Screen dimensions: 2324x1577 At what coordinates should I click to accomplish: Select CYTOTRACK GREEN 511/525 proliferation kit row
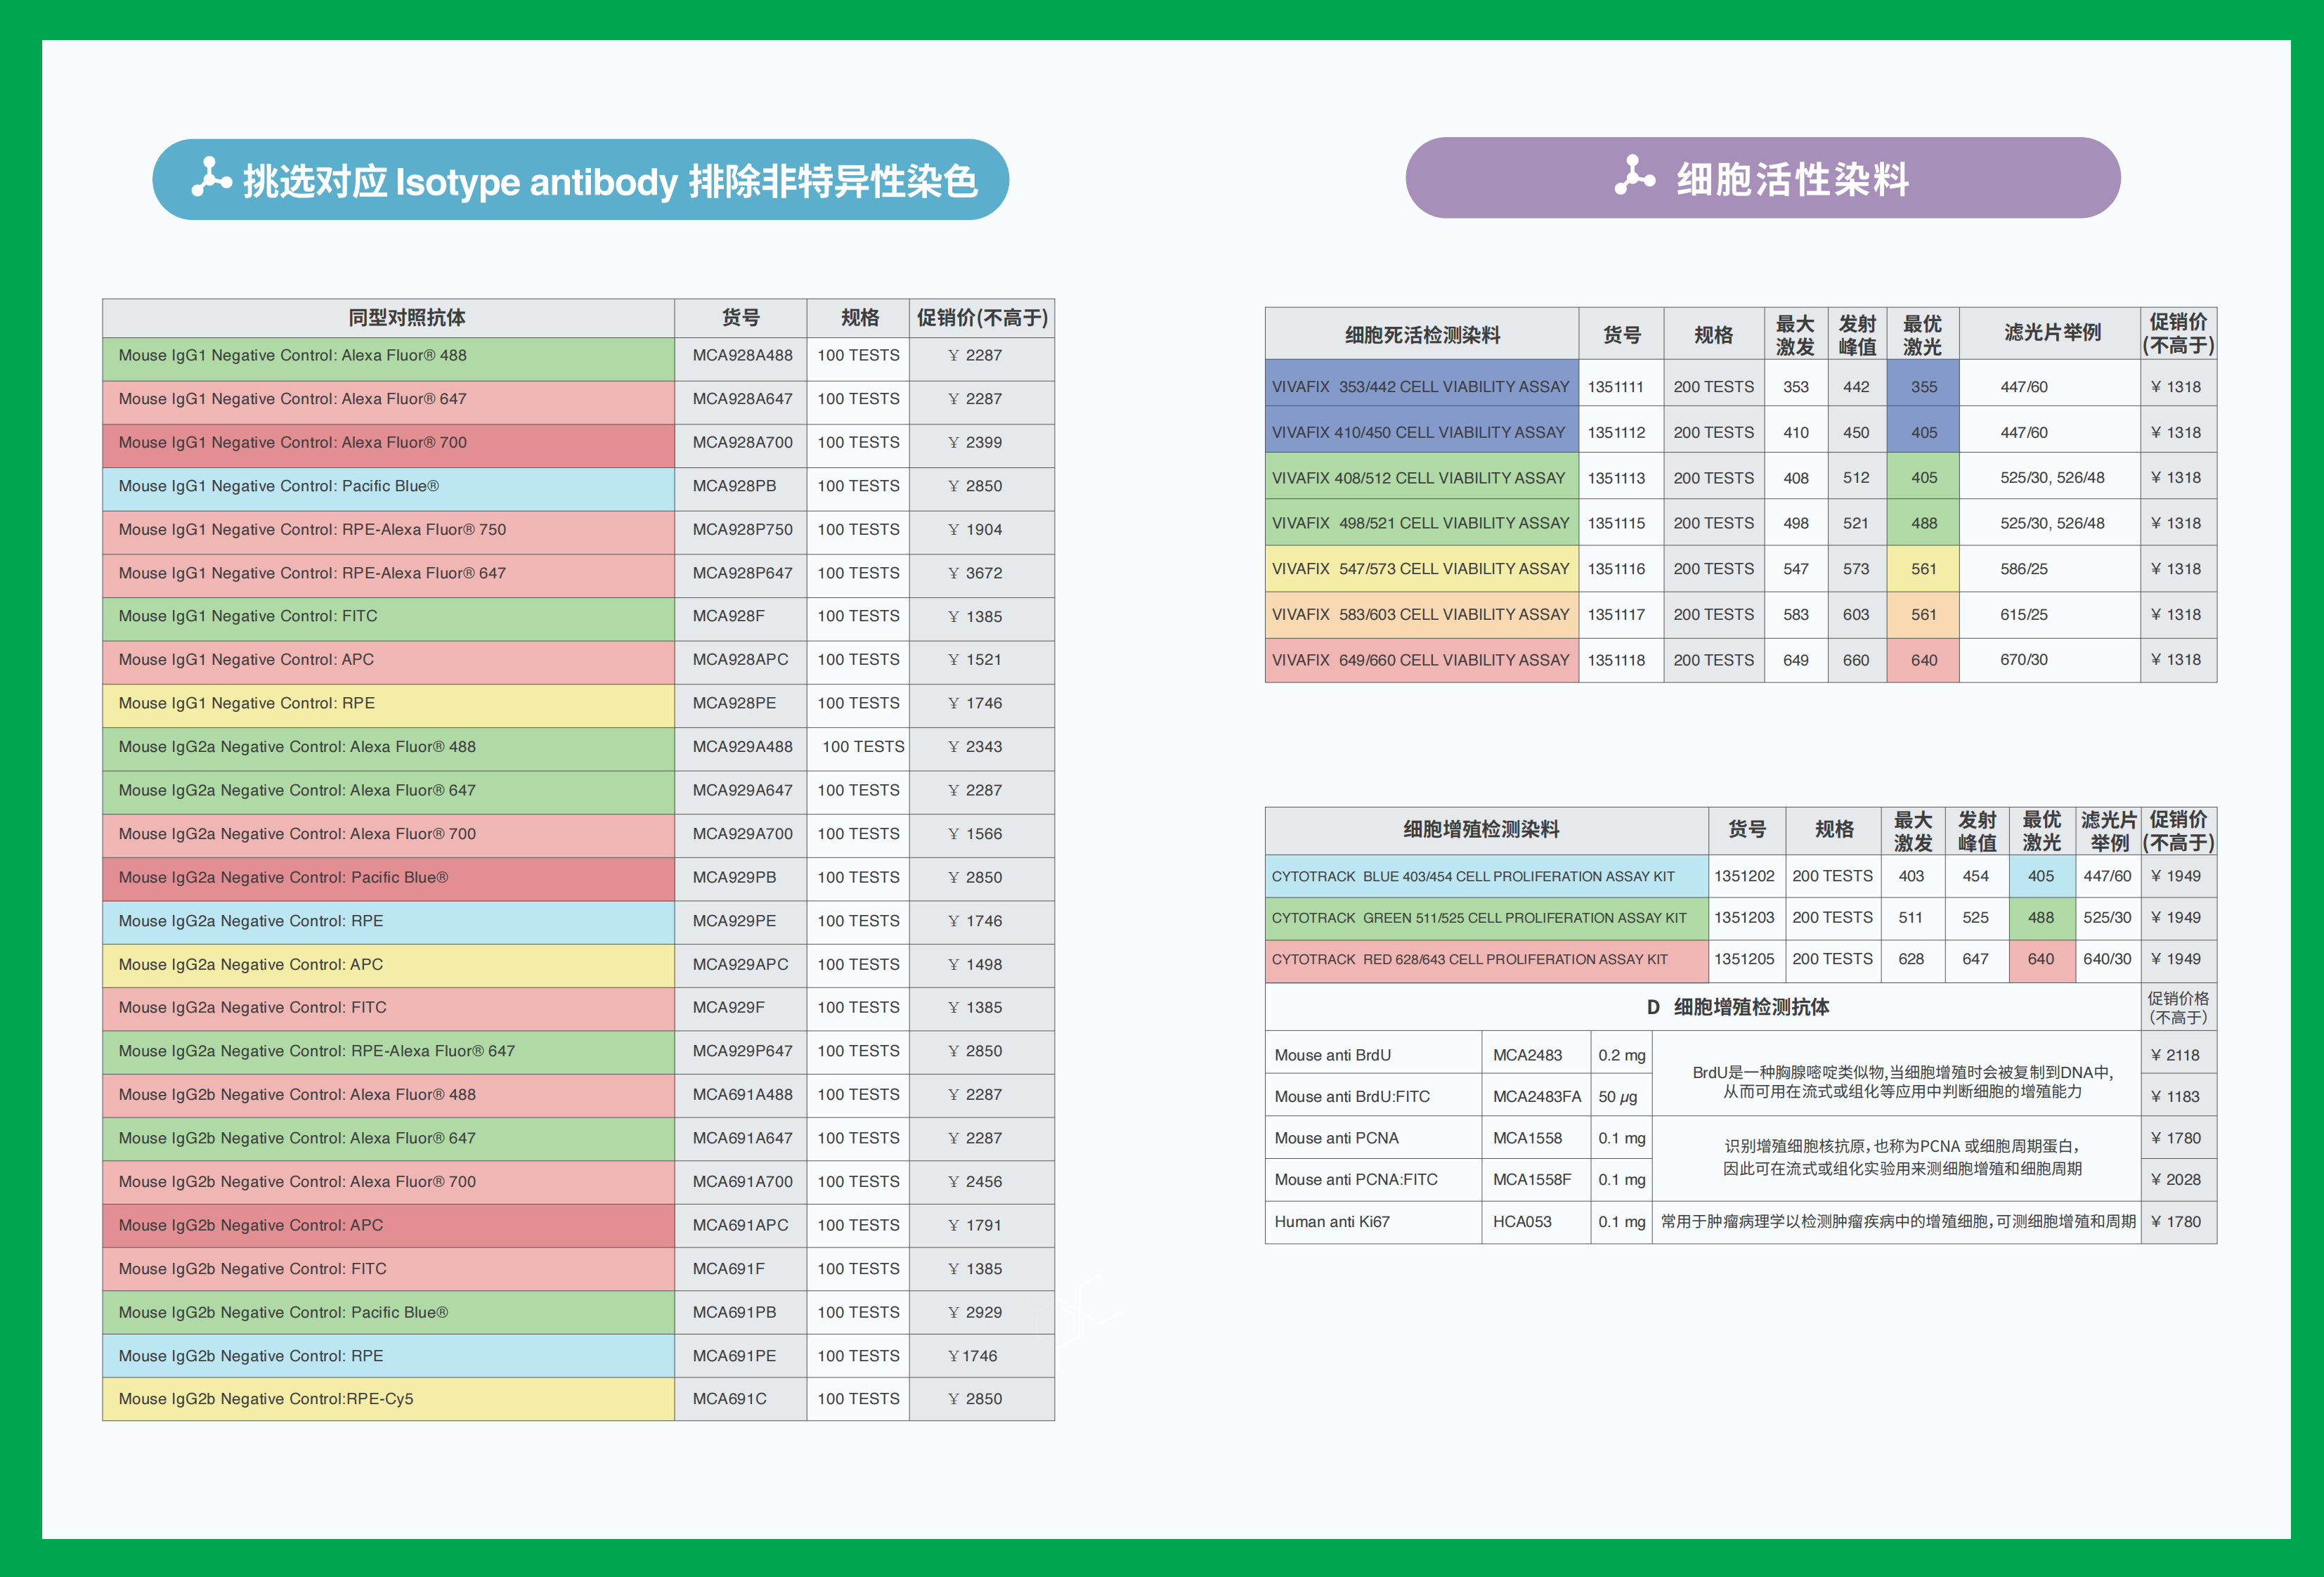tap(1478, 918)
